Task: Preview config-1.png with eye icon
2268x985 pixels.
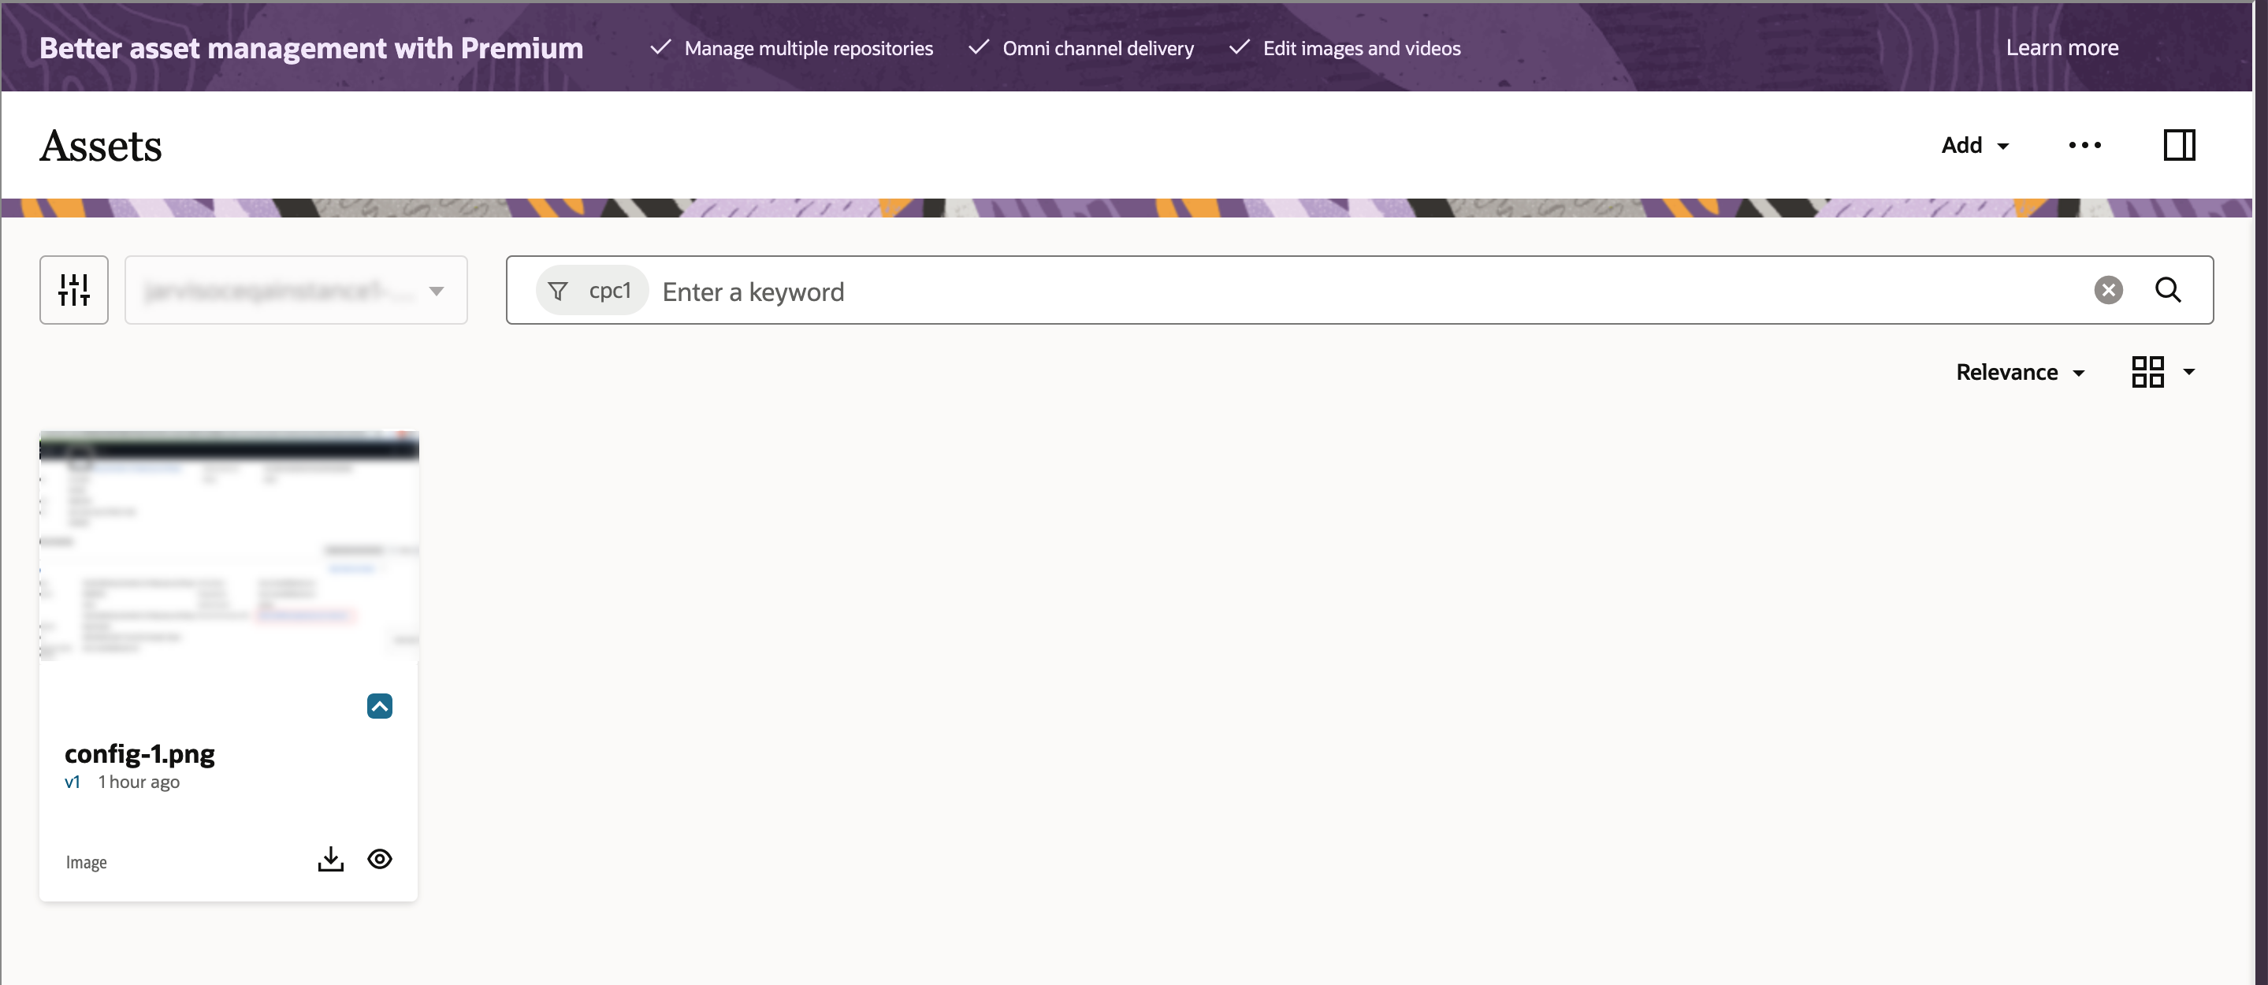Action: click(x=380, y=859)
